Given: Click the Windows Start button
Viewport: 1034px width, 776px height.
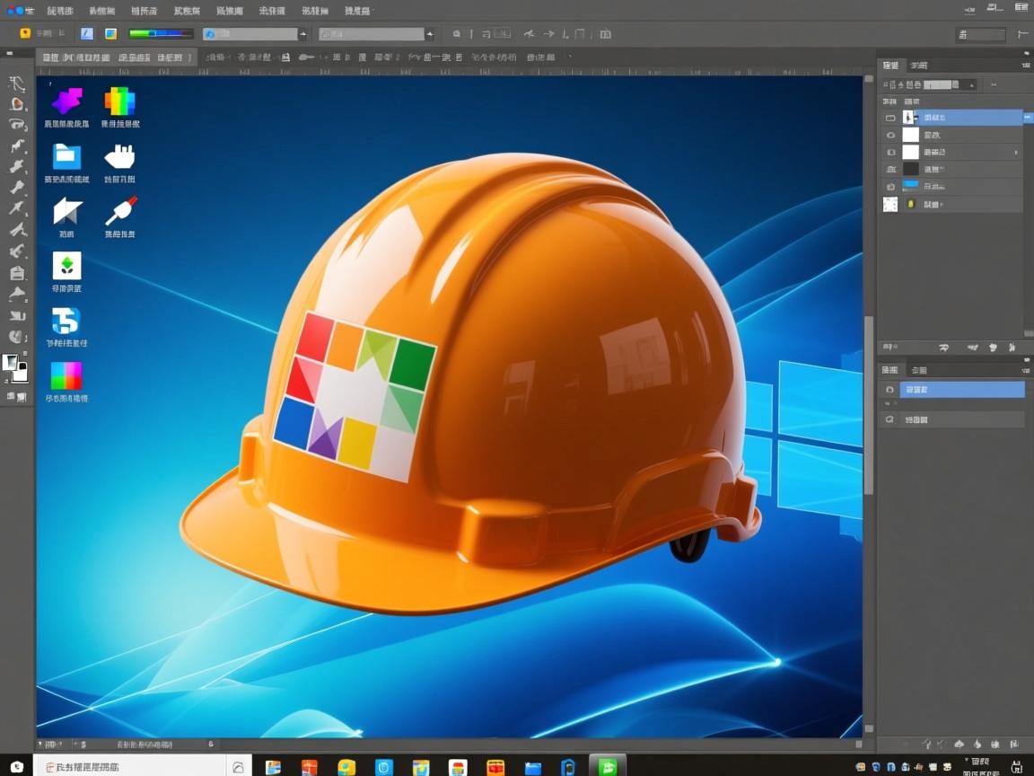Looking at the screenshot, I should pyautogui.click(x=17, y=766).
